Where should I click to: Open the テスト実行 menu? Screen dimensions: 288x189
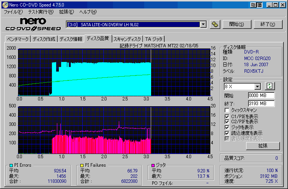(x=41, y=12)
